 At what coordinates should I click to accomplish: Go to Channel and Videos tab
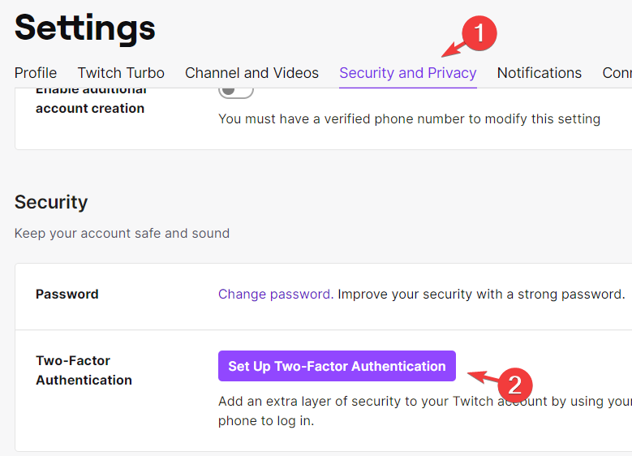pyautogui.click(x=252, y=73)
